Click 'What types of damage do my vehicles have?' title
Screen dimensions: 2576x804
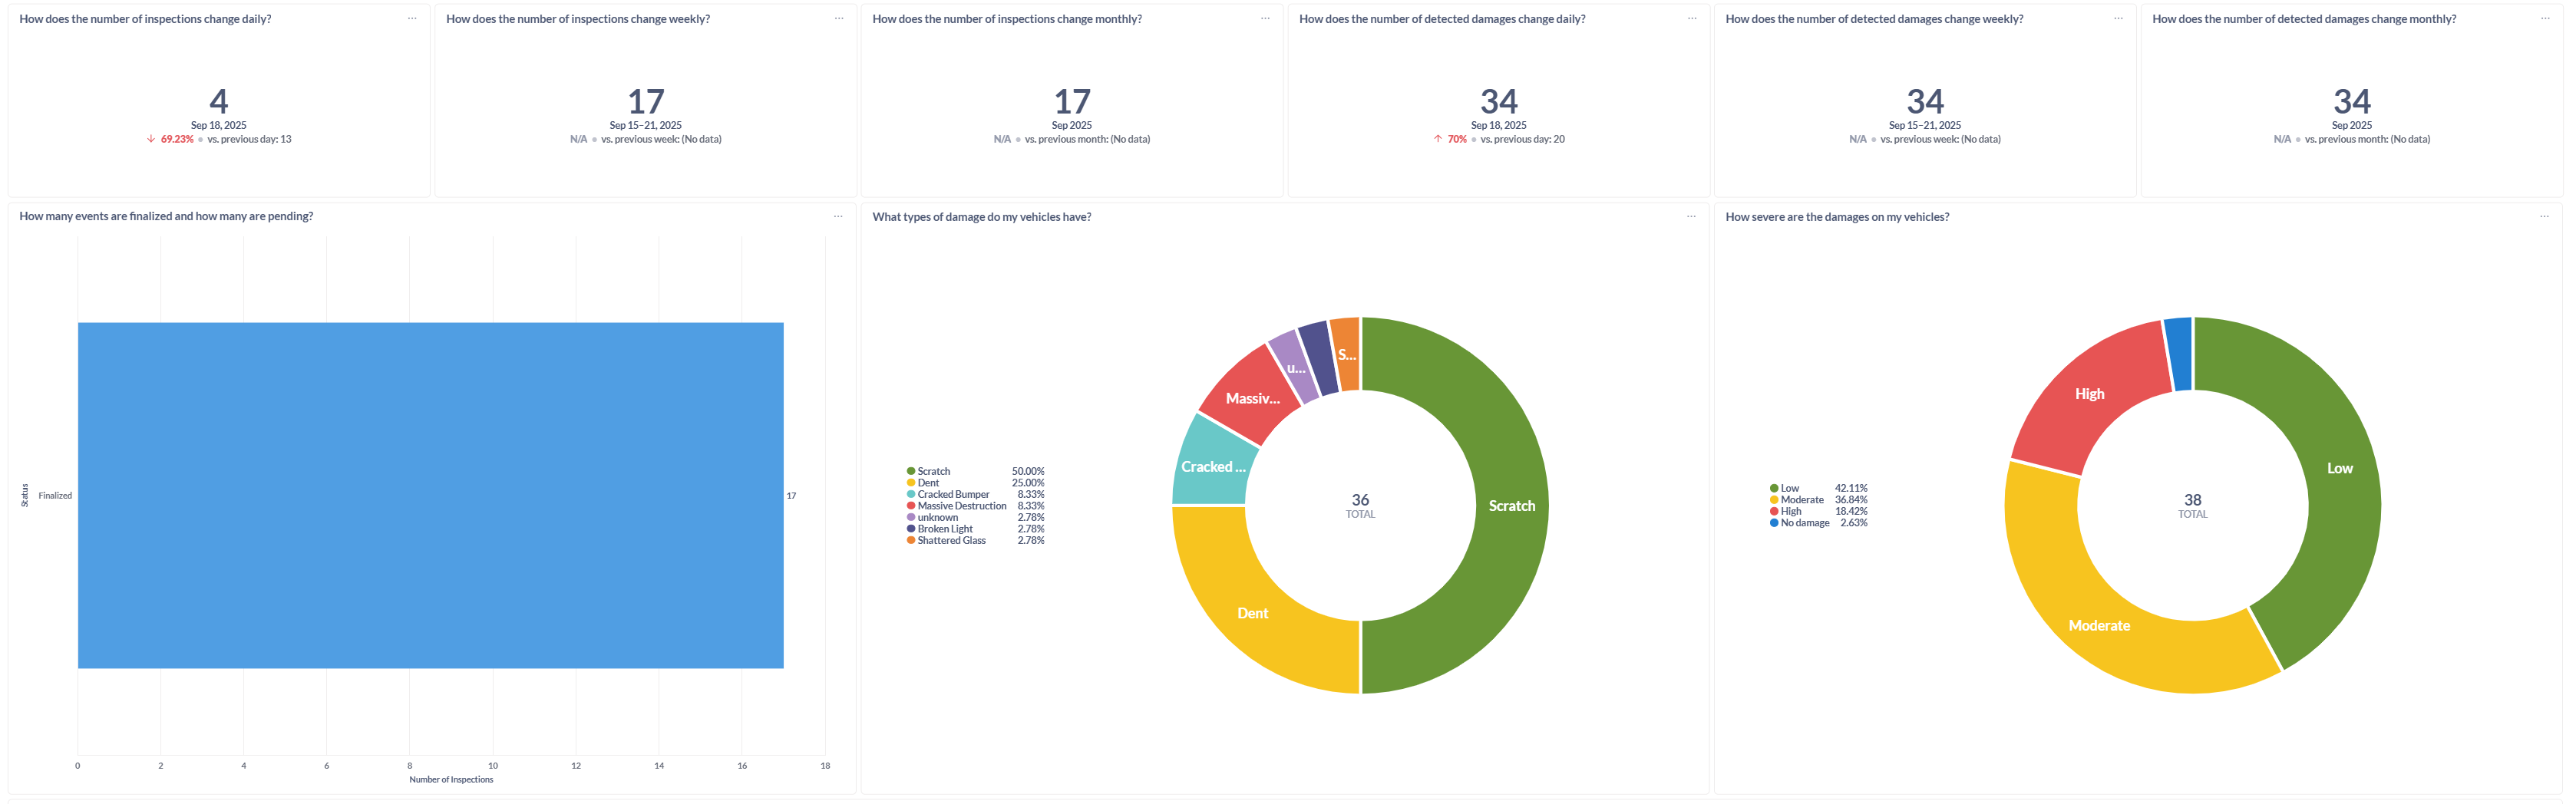click(x=981, y=217)
